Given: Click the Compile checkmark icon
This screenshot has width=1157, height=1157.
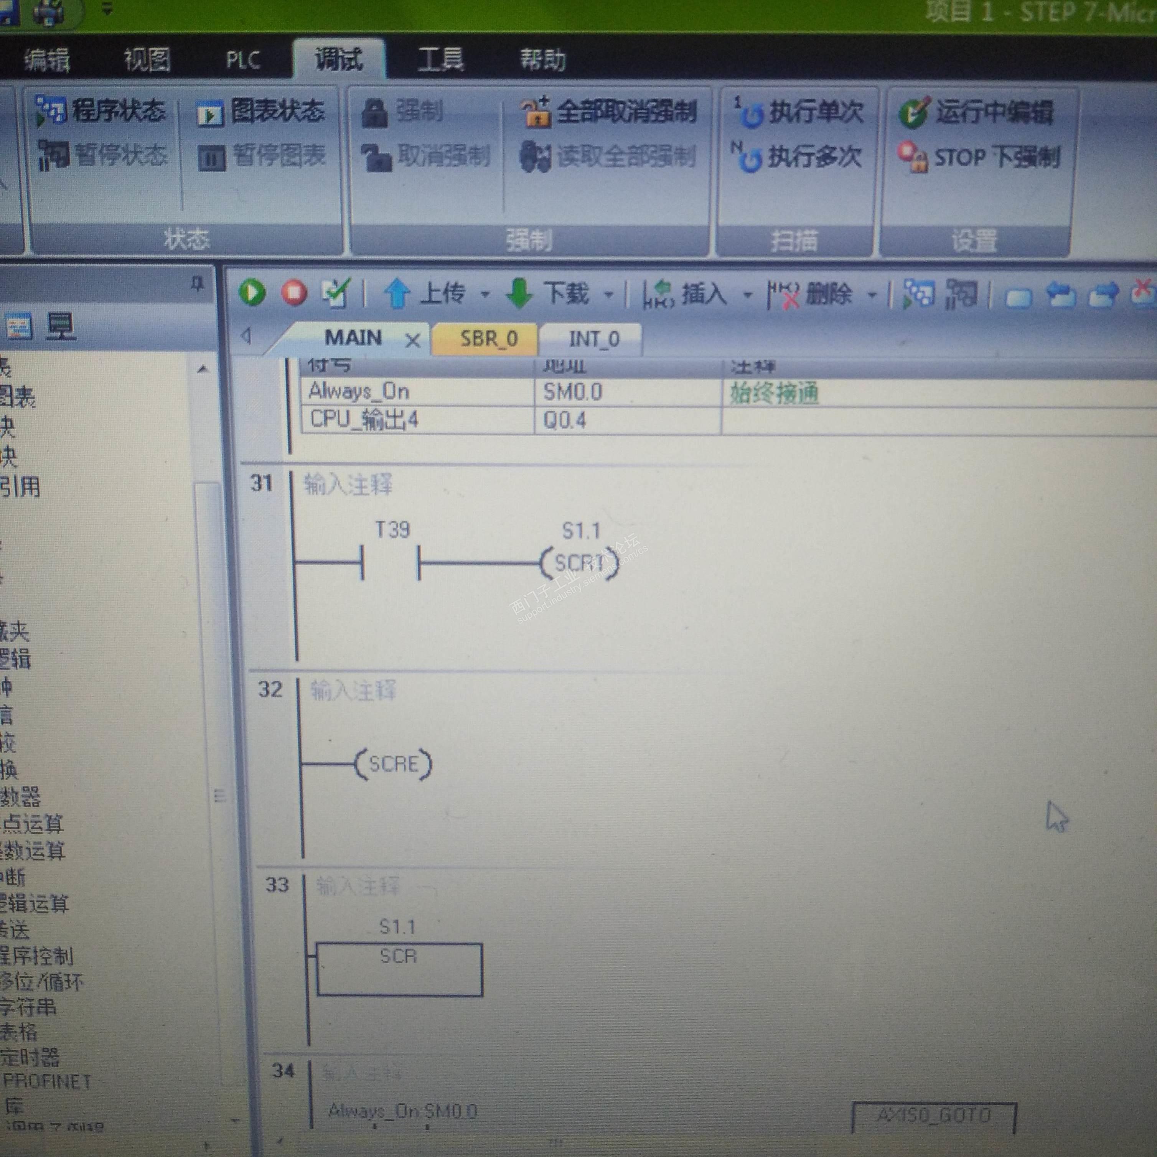Looking at the screenshot, I should 336,293.
